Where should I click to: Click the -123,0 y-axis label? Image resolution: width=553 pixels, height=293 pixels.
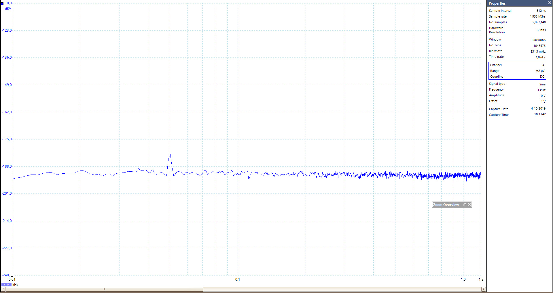[x=7, y=30]
